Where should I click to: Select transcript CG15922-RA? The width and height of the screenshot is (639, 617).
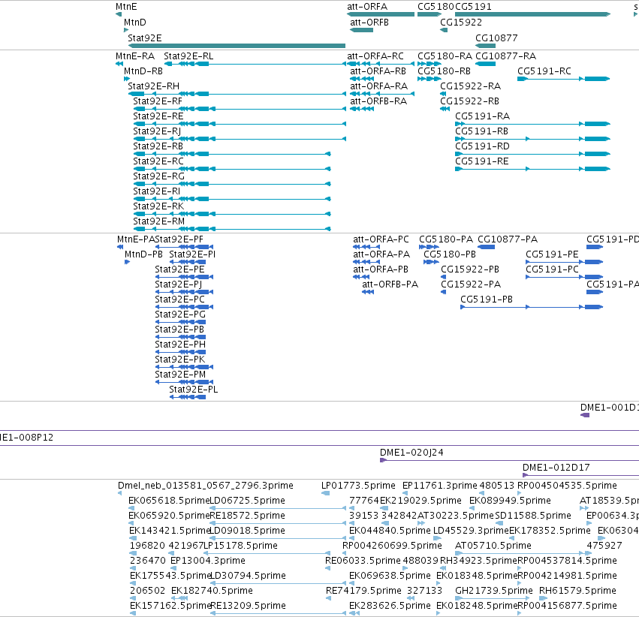coord(443,94)
